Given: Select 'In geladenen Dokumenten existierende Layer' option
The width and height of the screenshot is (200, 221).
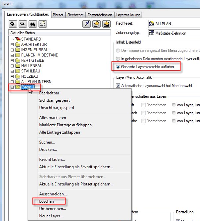Looking at the screenshot, I should [x=118, y=58].
